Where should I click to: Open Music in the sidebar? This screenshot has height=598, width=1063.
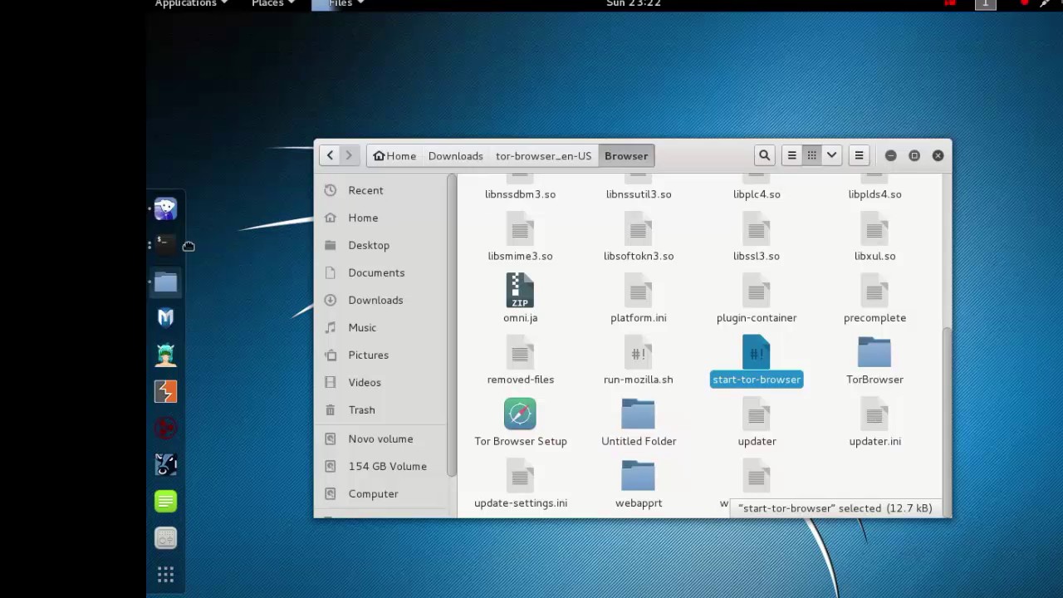pyautogui.click(x=381, y=327)
